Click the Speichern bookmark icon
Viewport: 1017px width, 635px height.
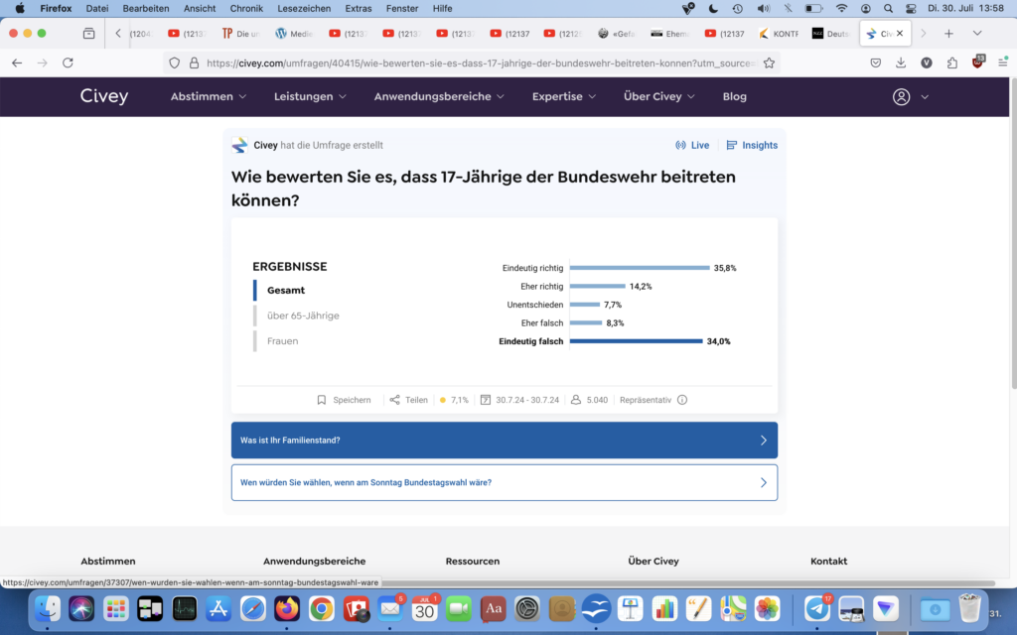coord(322,400)
